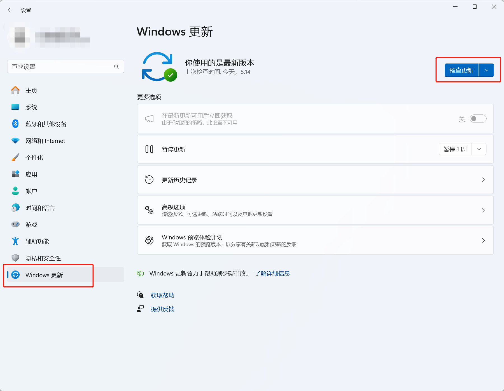
Task: Select 个性化 in the sidebar
Action: [x=66, y=157]
